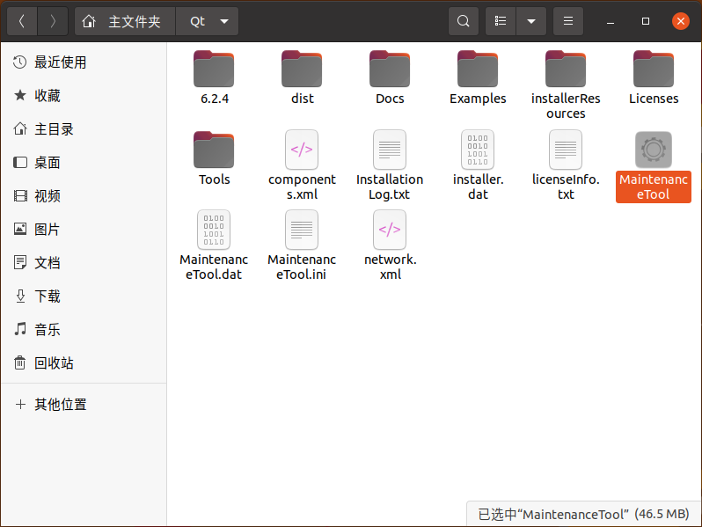Select the InstallationLog.txt file icon
The image size is (702, 527).
point(390,150)
